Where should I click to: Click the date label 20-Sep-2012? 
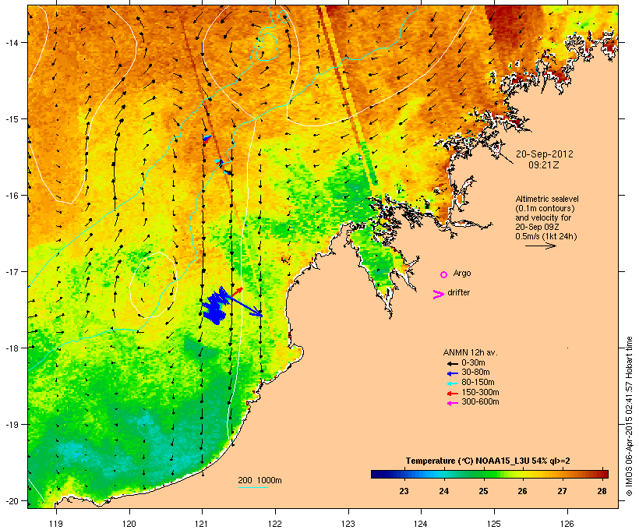(x=545, y=154)
